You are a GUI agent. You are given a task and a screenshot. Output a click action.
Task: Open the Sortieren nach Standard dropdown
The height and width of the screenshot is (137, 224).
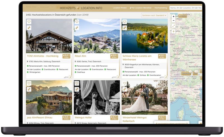(x=154, y=15)
